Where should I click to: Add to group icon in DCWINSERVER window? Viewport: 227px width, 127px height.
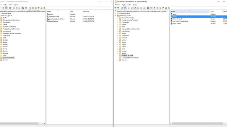(x=44, y=8)
